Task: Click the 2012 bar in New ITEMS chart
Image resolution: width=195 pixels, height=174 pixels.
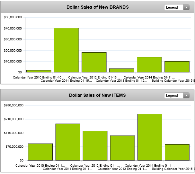Action: (x=95, y=145)
